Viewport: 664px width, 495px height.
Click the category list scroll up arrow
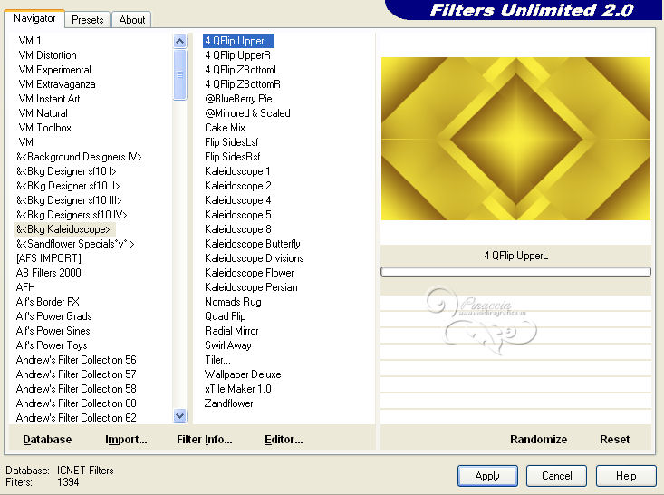179,41
